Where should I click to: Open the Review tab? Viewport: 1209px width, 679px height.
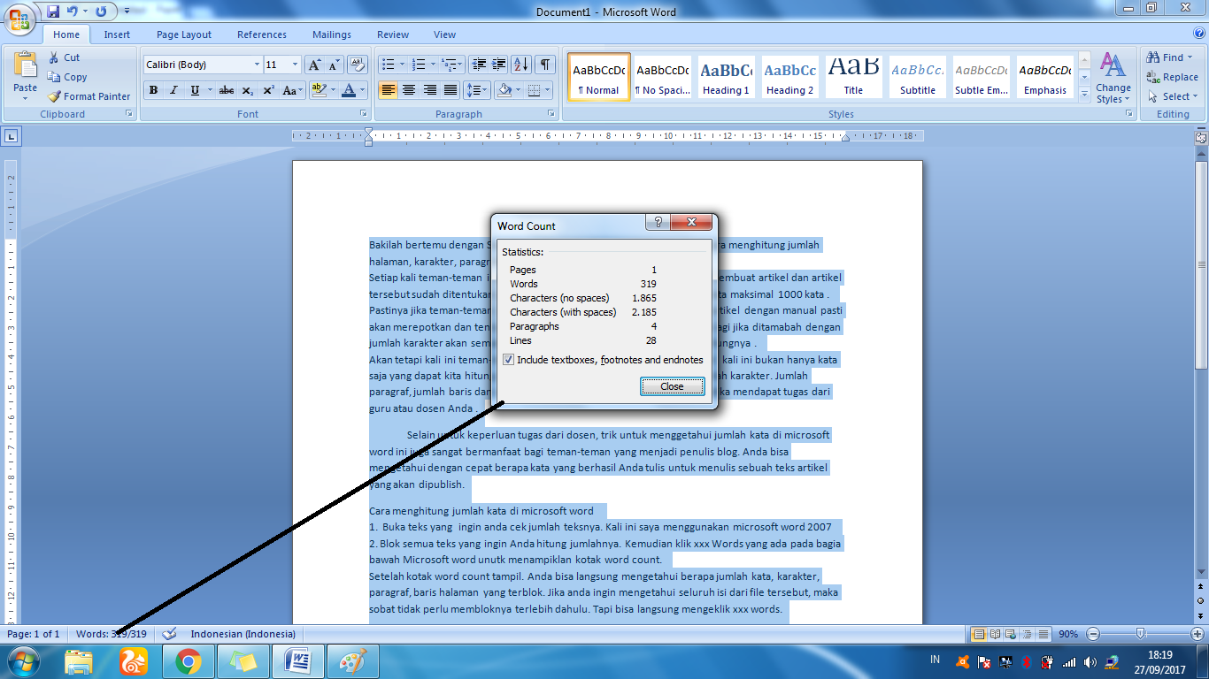393,34
